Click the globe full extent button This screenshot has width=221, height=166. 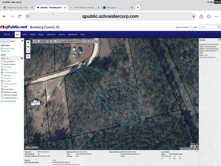(28, 47)
